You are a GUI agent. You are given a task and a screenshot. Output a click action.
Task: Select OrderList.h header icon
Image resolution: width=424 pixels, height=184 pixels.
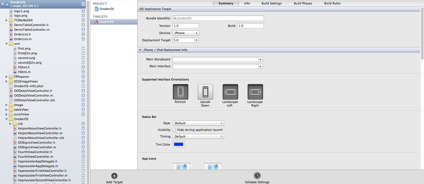click(x=11, y=34)
